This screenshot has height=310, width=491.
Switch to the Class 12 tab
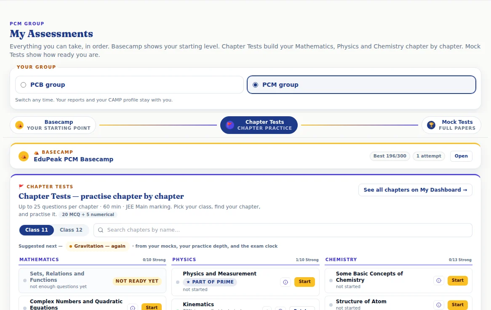(x=71, y=230)
